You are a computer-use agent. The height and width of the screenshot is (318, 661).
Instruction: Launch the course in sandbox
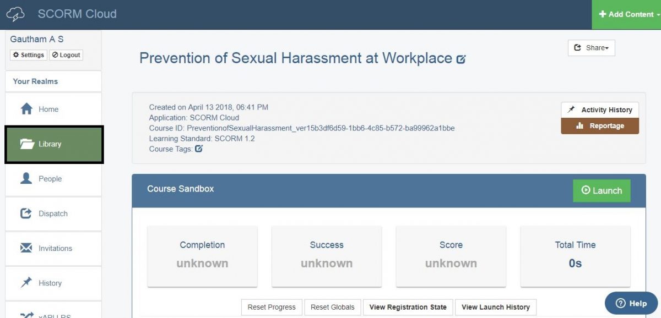point(602,190)
